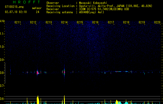
Task: Click the 0214 time marker
Action: point(64,22)
